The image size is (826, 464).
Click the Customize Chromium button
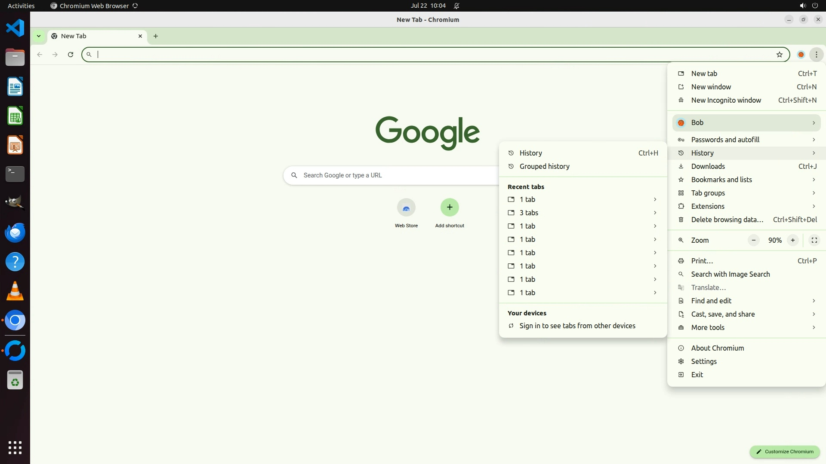click(x=785, y=452)
